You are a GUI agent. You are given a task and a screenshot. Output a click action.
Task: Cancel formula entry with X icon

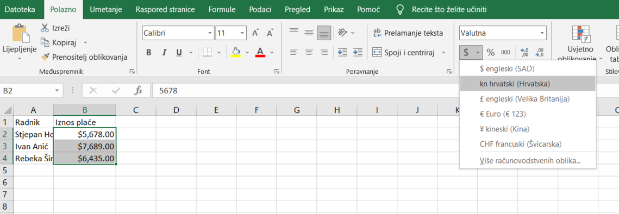point(93,91)
